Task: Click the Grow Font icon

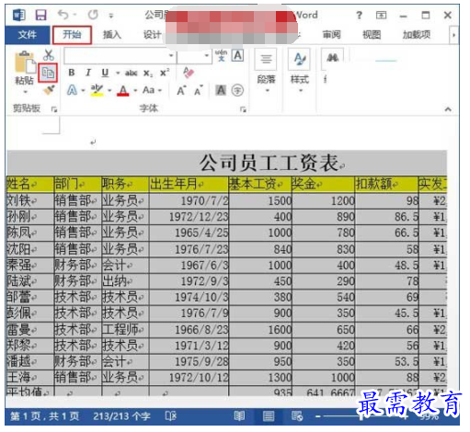Action: point(181,90)
